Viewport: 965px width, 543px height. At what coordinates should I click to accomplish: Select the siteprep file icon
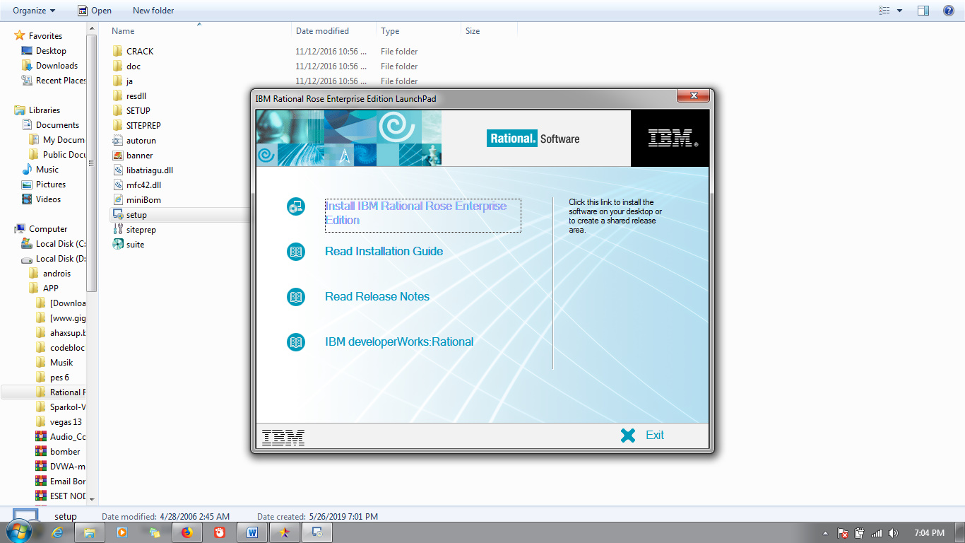click(118, 230)
